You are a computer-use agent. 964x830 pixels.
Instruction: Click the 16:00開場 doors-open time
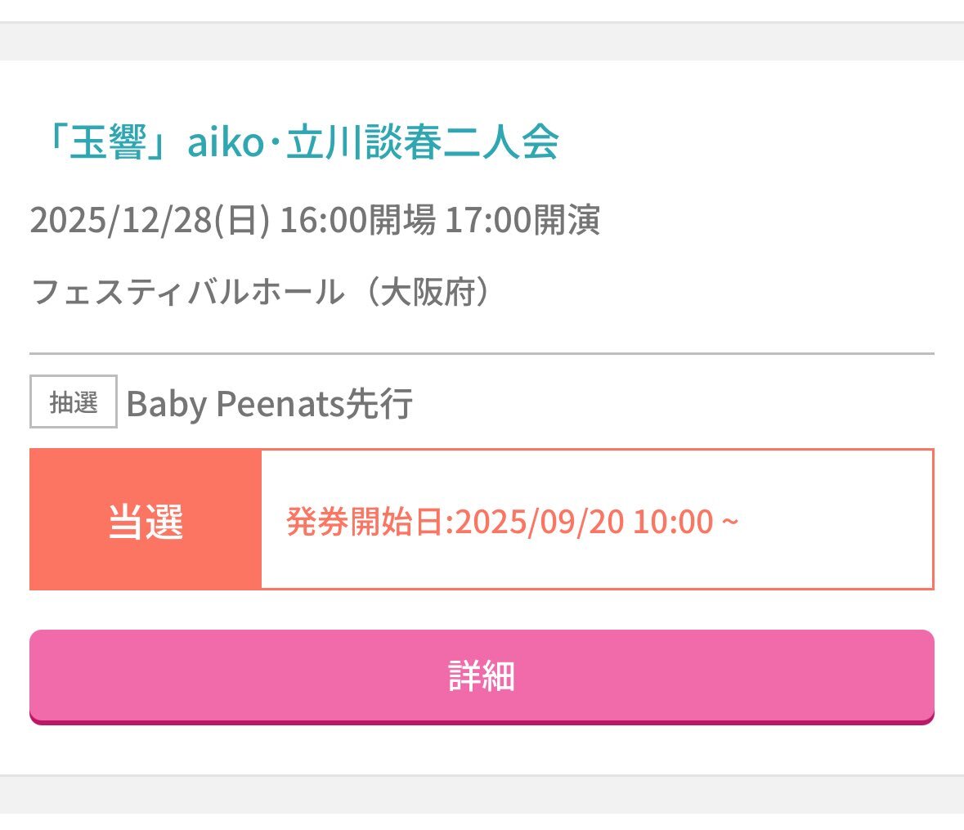pos(358,220)
